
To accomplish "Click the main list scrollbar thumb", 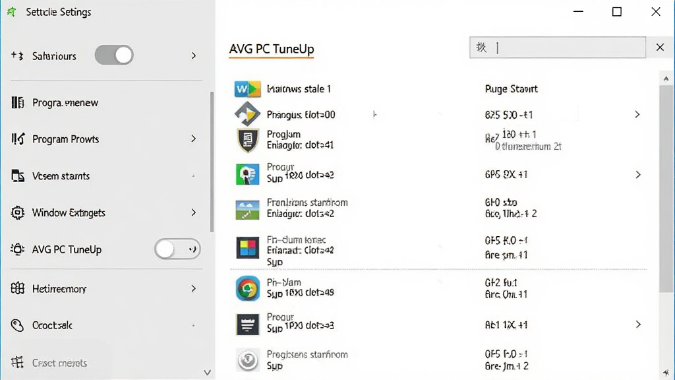I will tap(666, 189).
